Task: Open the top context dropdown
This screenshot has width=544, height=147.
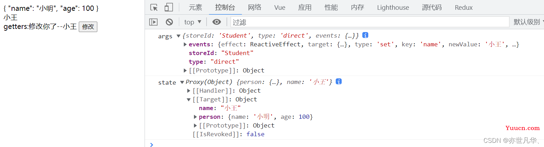Action: tap(193, 22)
